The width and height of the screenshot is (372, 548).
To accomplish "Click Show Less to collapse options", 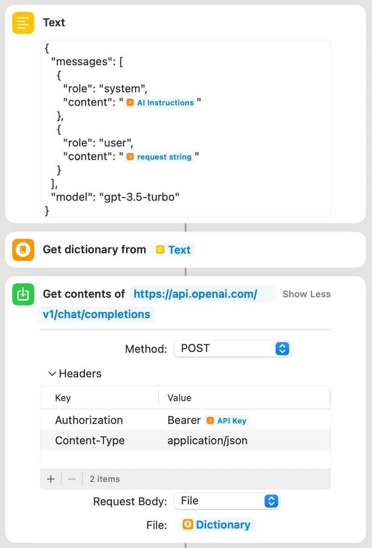I will 306,294.
